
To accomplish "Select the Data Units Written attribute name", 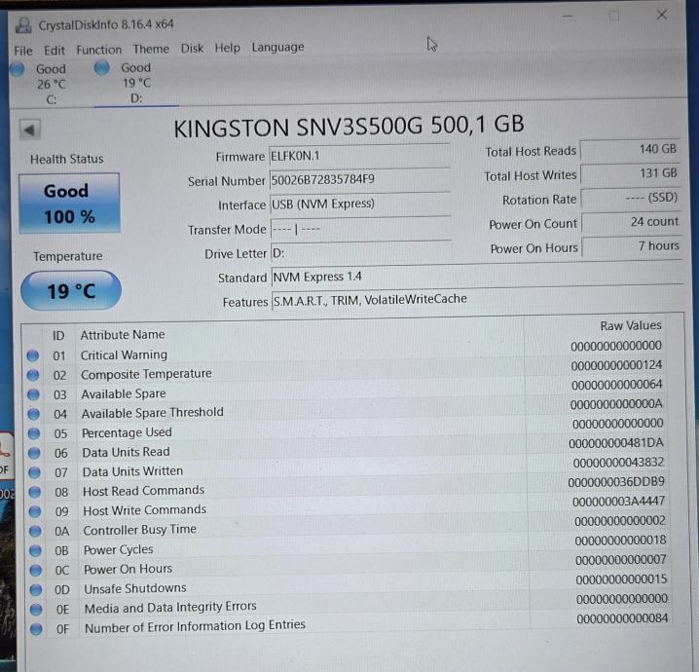I will tap(132, 471).
